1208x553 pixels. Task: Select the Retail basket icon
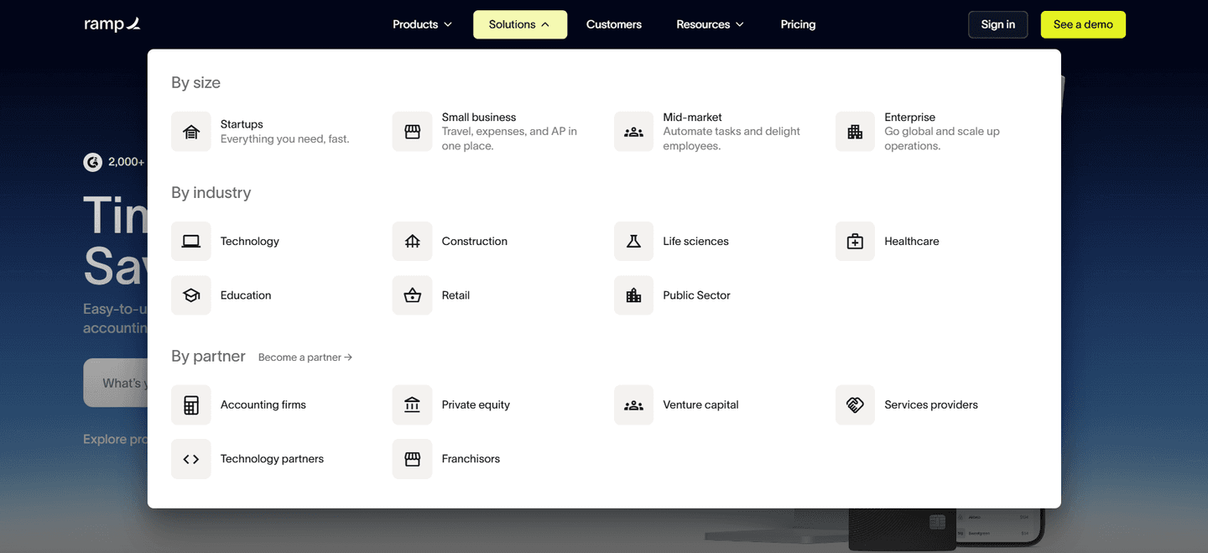pos(412,295)
